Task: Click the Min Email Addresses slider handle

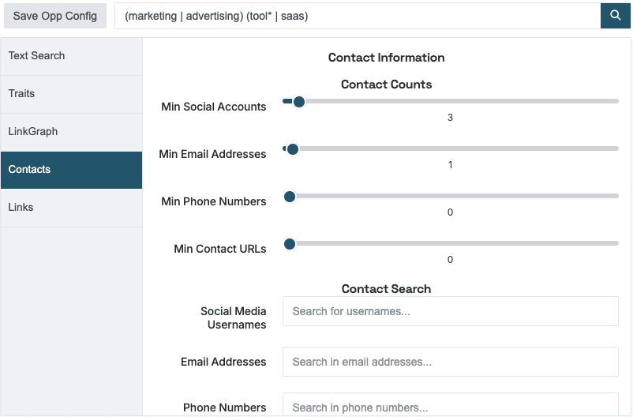Action: [x=293, y=149]
